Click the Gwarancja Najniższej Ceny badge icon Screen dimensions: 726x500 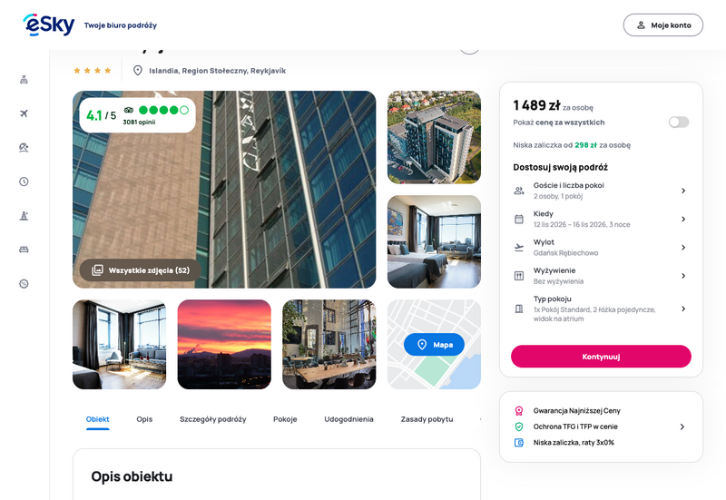pyautogui.click(x=519, y=411)
